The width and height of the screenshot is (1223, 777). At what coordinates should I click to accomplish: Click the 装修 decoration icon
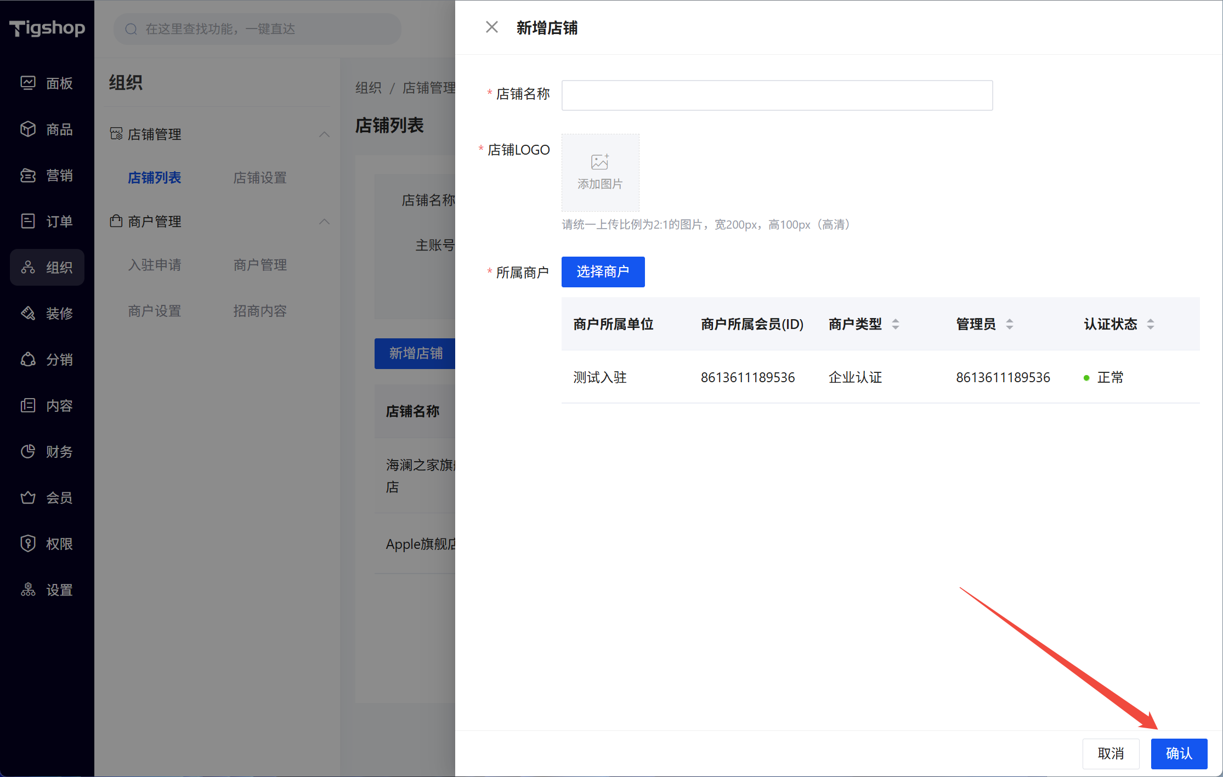coord(28,314)
